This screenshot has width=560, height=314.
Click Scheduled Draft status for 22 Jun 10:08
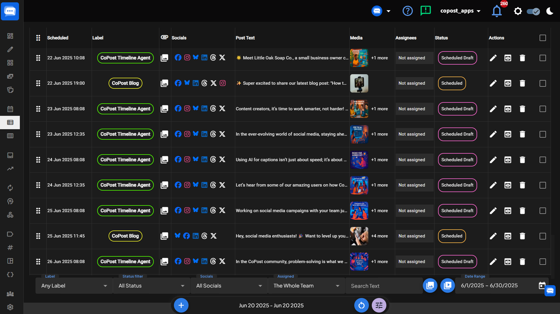[457, 58]
